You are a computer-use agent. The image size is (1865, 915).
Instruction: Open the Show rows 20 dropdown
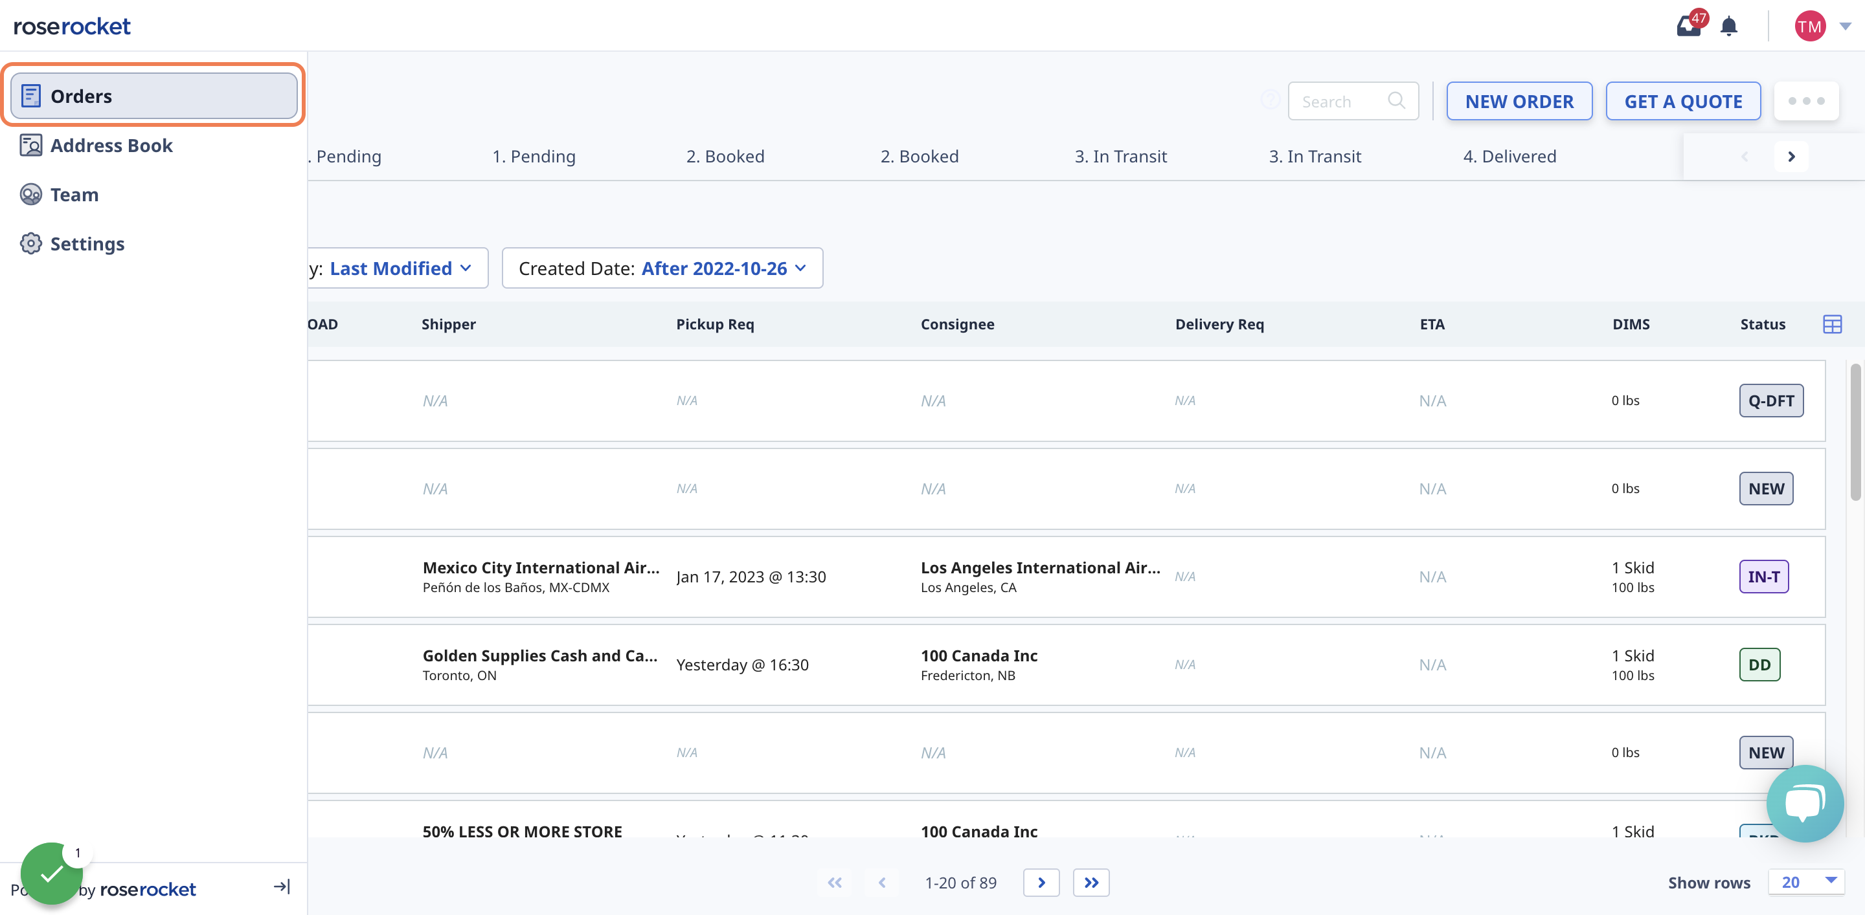point(1806,882)
